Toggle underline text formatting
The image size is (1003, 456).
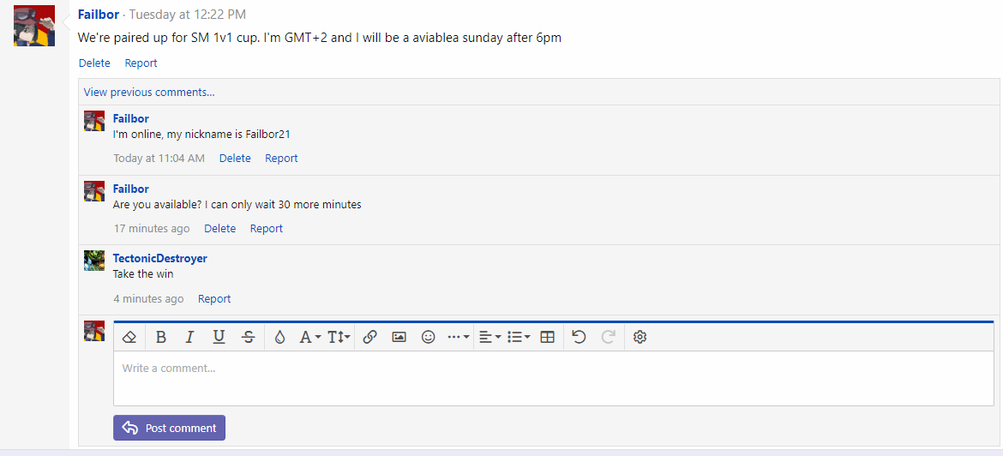coord(219,337)
